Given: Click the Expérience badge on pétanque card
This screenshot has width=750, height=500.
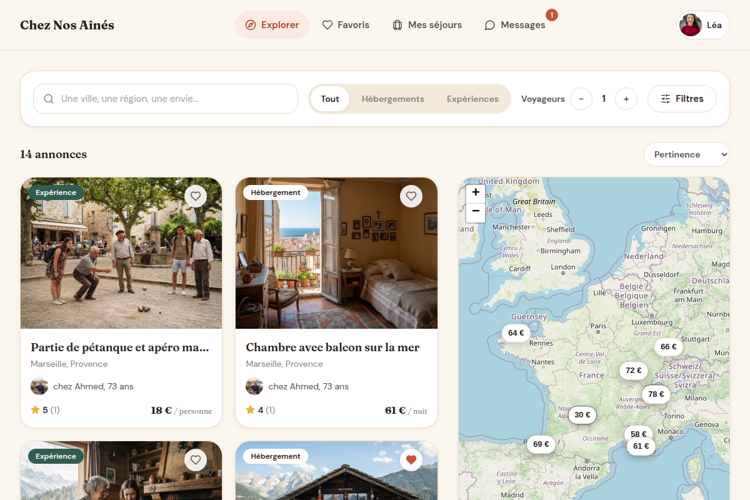Looking at the screenshot, I should click(x=56, y=192).
